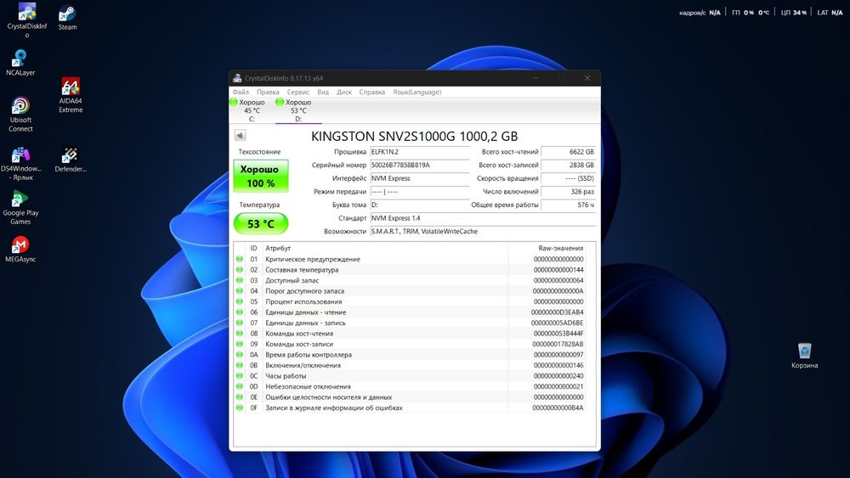Select row 08 Команды хост-чтения

click(411, 334)
